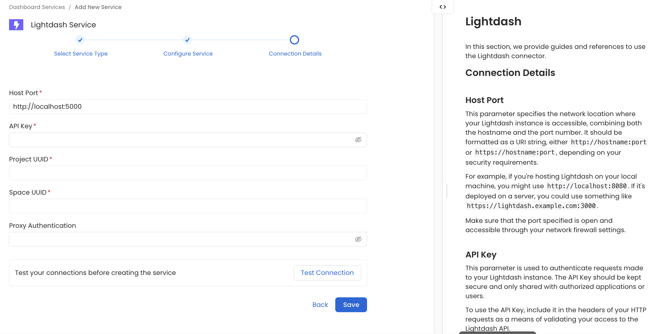
Task: Focus the API Key input field
Action: (175, 140)
